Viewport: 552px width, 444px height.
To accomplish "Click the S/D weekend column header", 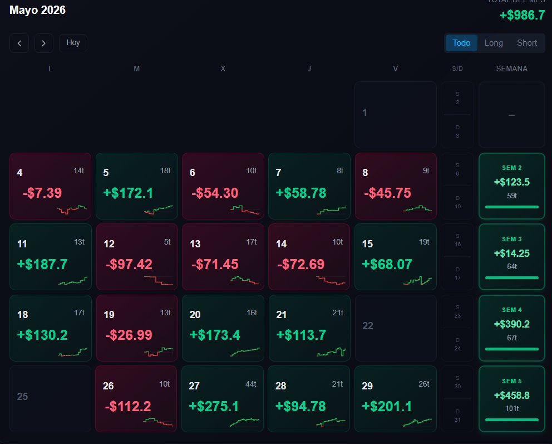I will 457,69.
